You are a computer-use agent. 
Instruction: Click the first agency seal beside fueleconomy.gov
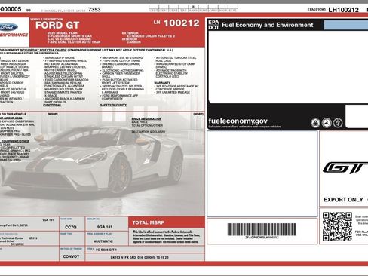click(x=315, y=123)
